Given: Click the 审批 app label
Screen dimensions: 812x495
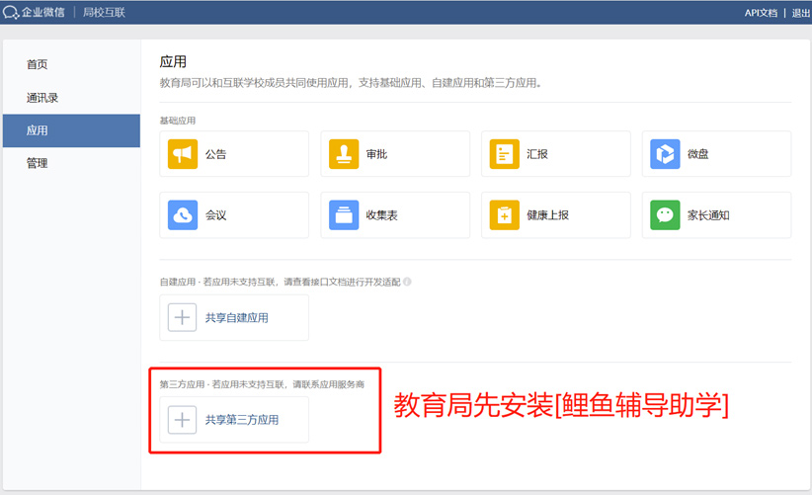Looking at the screenshot, I should (x=376, y=154).
